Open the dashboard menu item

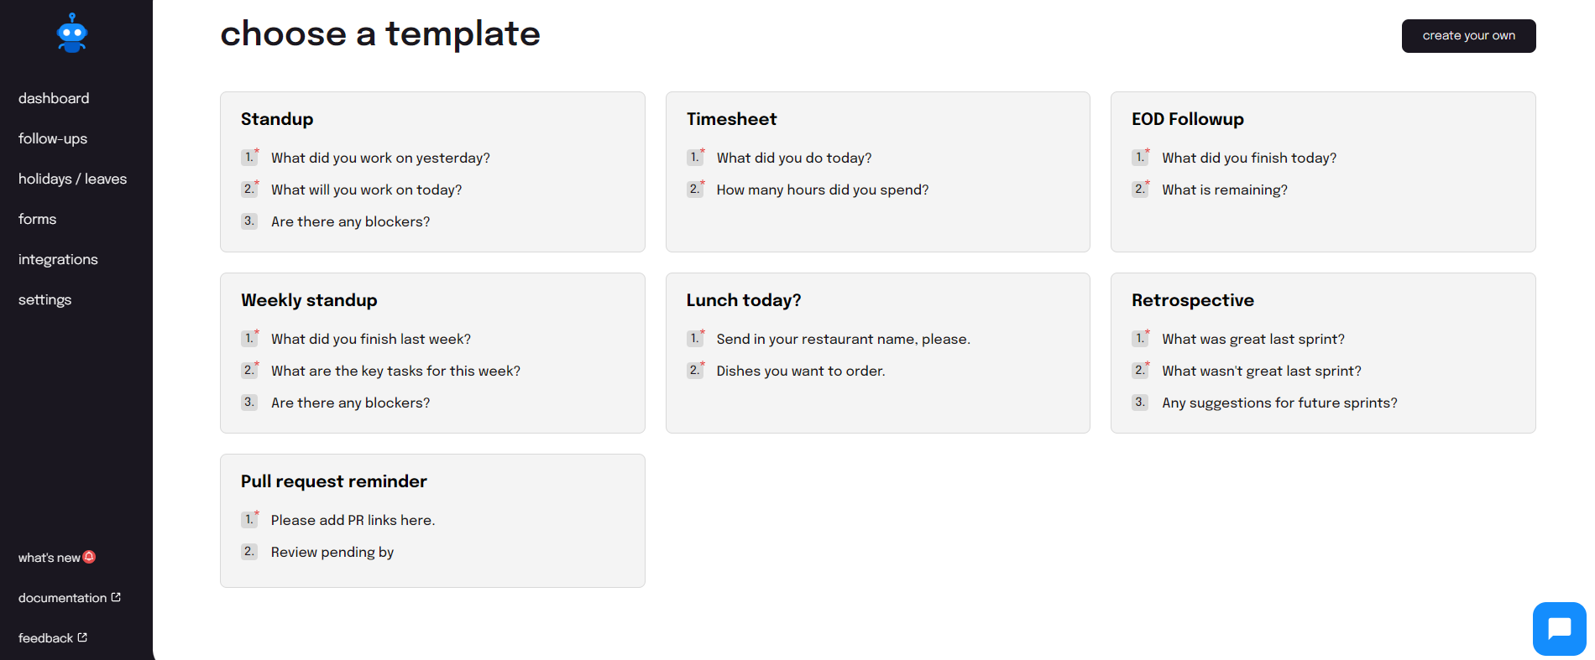click(54, 98)
